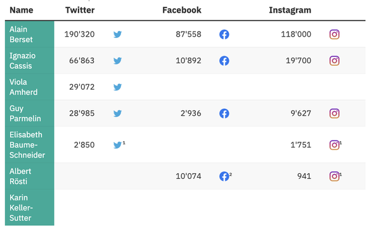The width and height of the screenshot is (369, 234).
Task: Open Alain Berset's Facebook icon
Action: (x=224, y=35)
